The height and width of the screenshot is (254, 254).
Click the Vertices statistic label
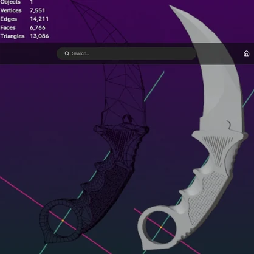click(11, 10)
